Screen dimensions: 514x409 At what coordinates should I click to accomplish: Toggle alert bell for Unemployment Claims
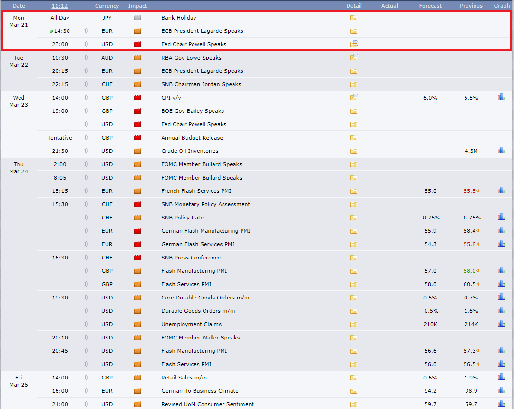click(86, 324)
